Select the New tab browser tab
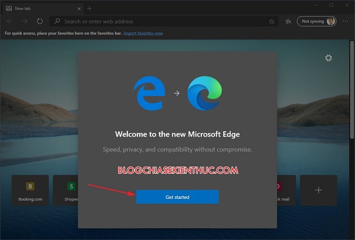Viewport: 355px width, 240px height. (x=43, y=9)
